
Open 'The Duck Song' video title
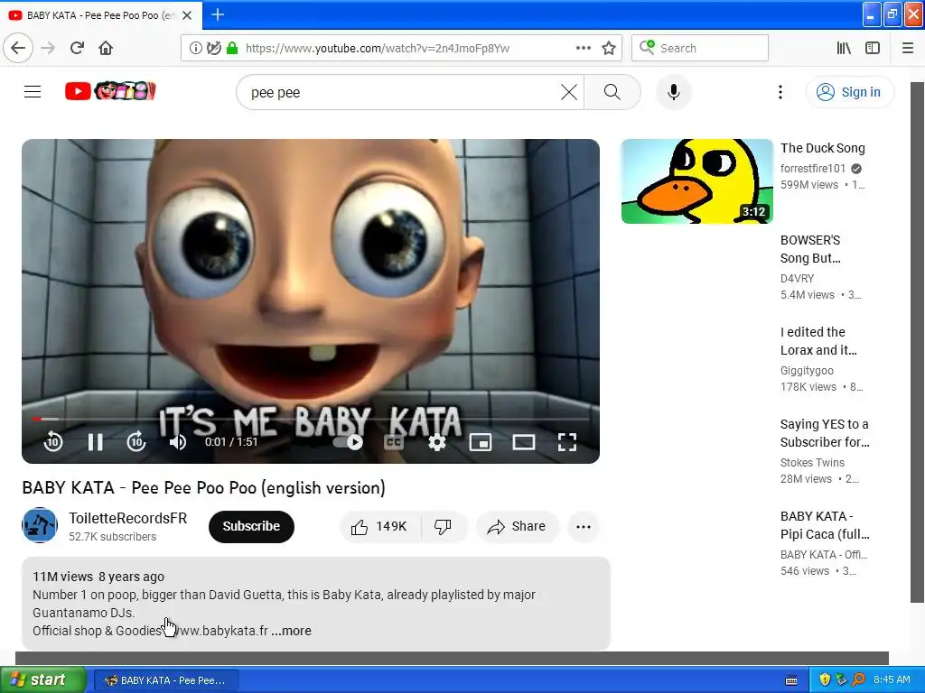click(822, 148)
